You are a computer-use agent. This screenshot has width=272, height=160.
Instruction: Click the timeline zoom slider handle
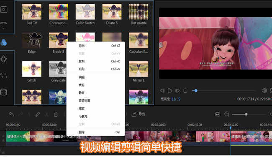click(x=246, y=114)
